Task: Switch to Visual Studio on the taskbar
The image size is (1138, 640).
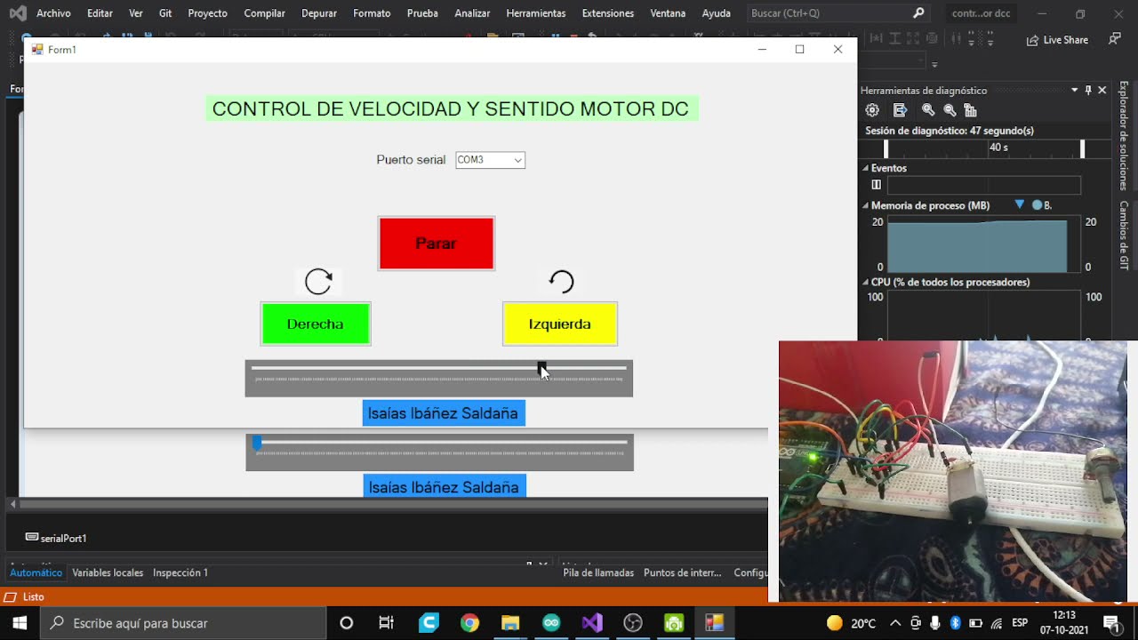Action: point(592,623)
